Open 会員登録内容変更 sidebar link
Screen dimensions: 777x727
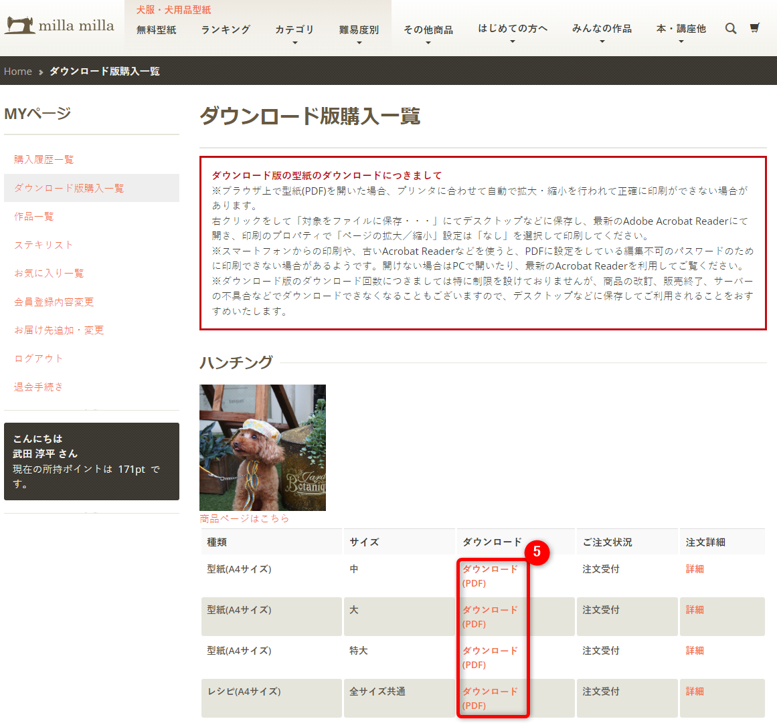pyautogui.click(x=54, y=302)
